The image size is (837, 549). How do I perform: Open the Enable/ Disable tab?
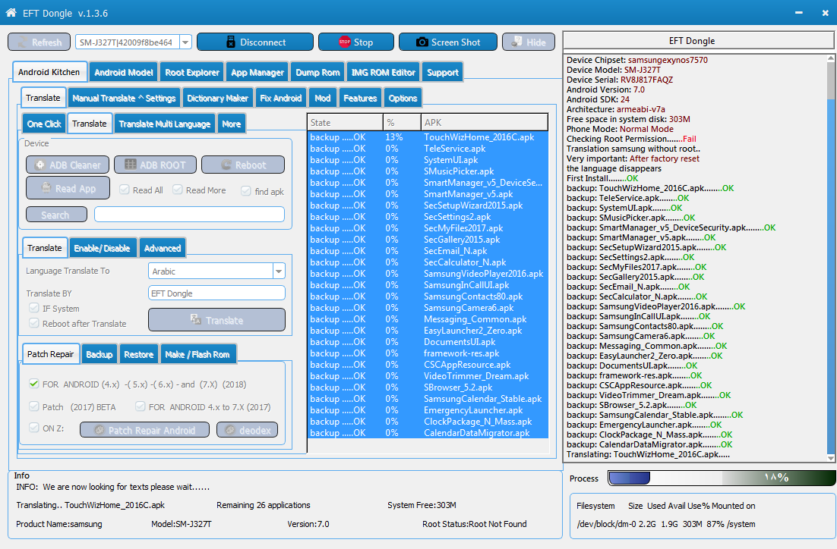[x=102, y=248]
